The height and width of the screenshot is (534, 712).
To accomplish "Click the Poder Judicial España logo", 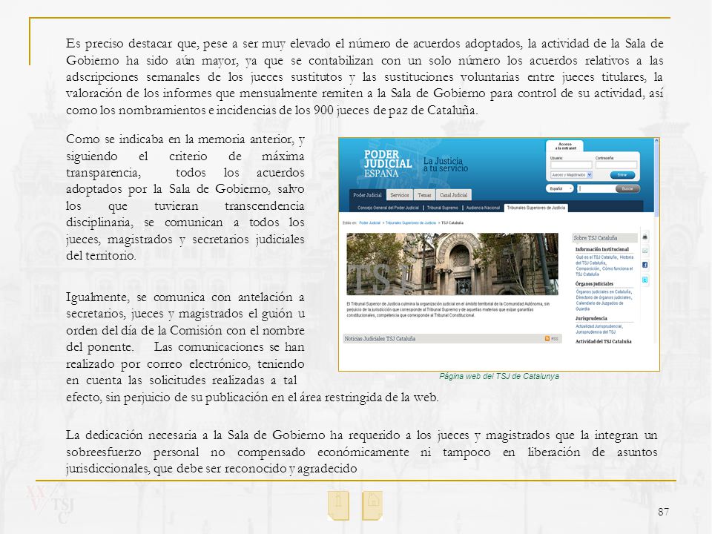I will (387, 163).
